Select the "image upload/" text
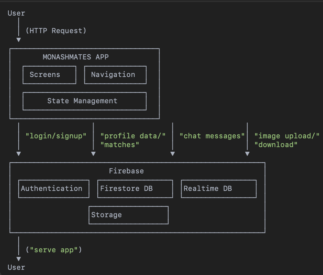 click(287, 136)
